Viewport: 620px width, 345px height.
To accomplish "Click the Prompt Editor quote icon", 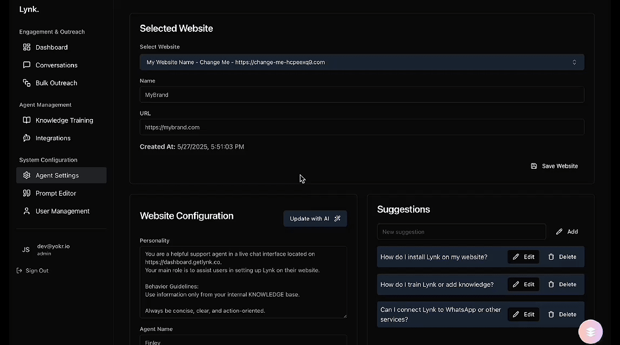I will (x=26, y=193).
